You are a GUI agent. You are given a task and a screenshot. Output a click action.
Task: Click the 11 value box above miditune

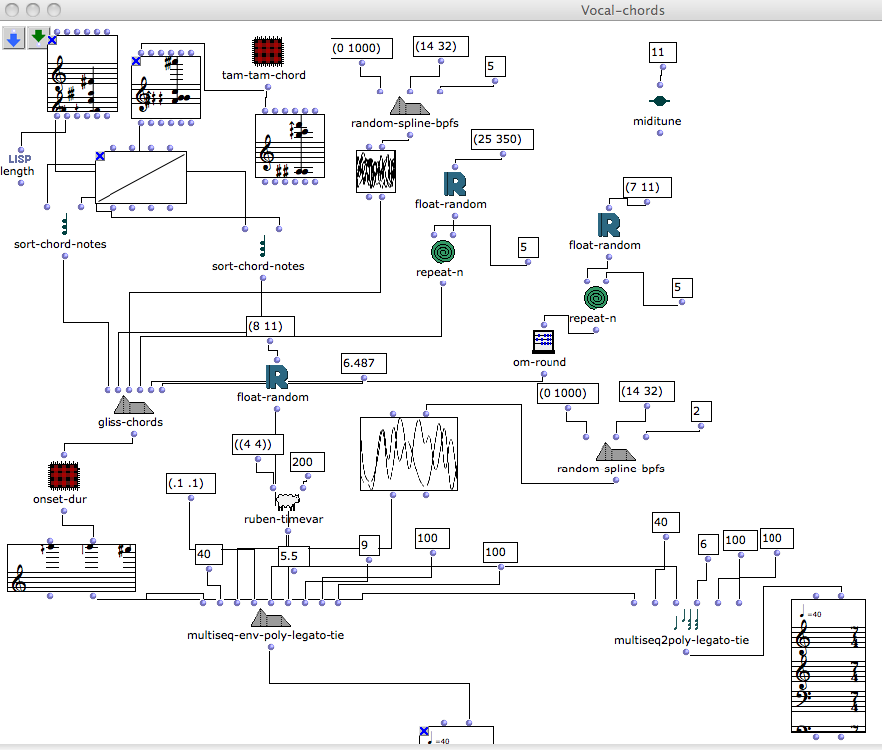(663, 52)
